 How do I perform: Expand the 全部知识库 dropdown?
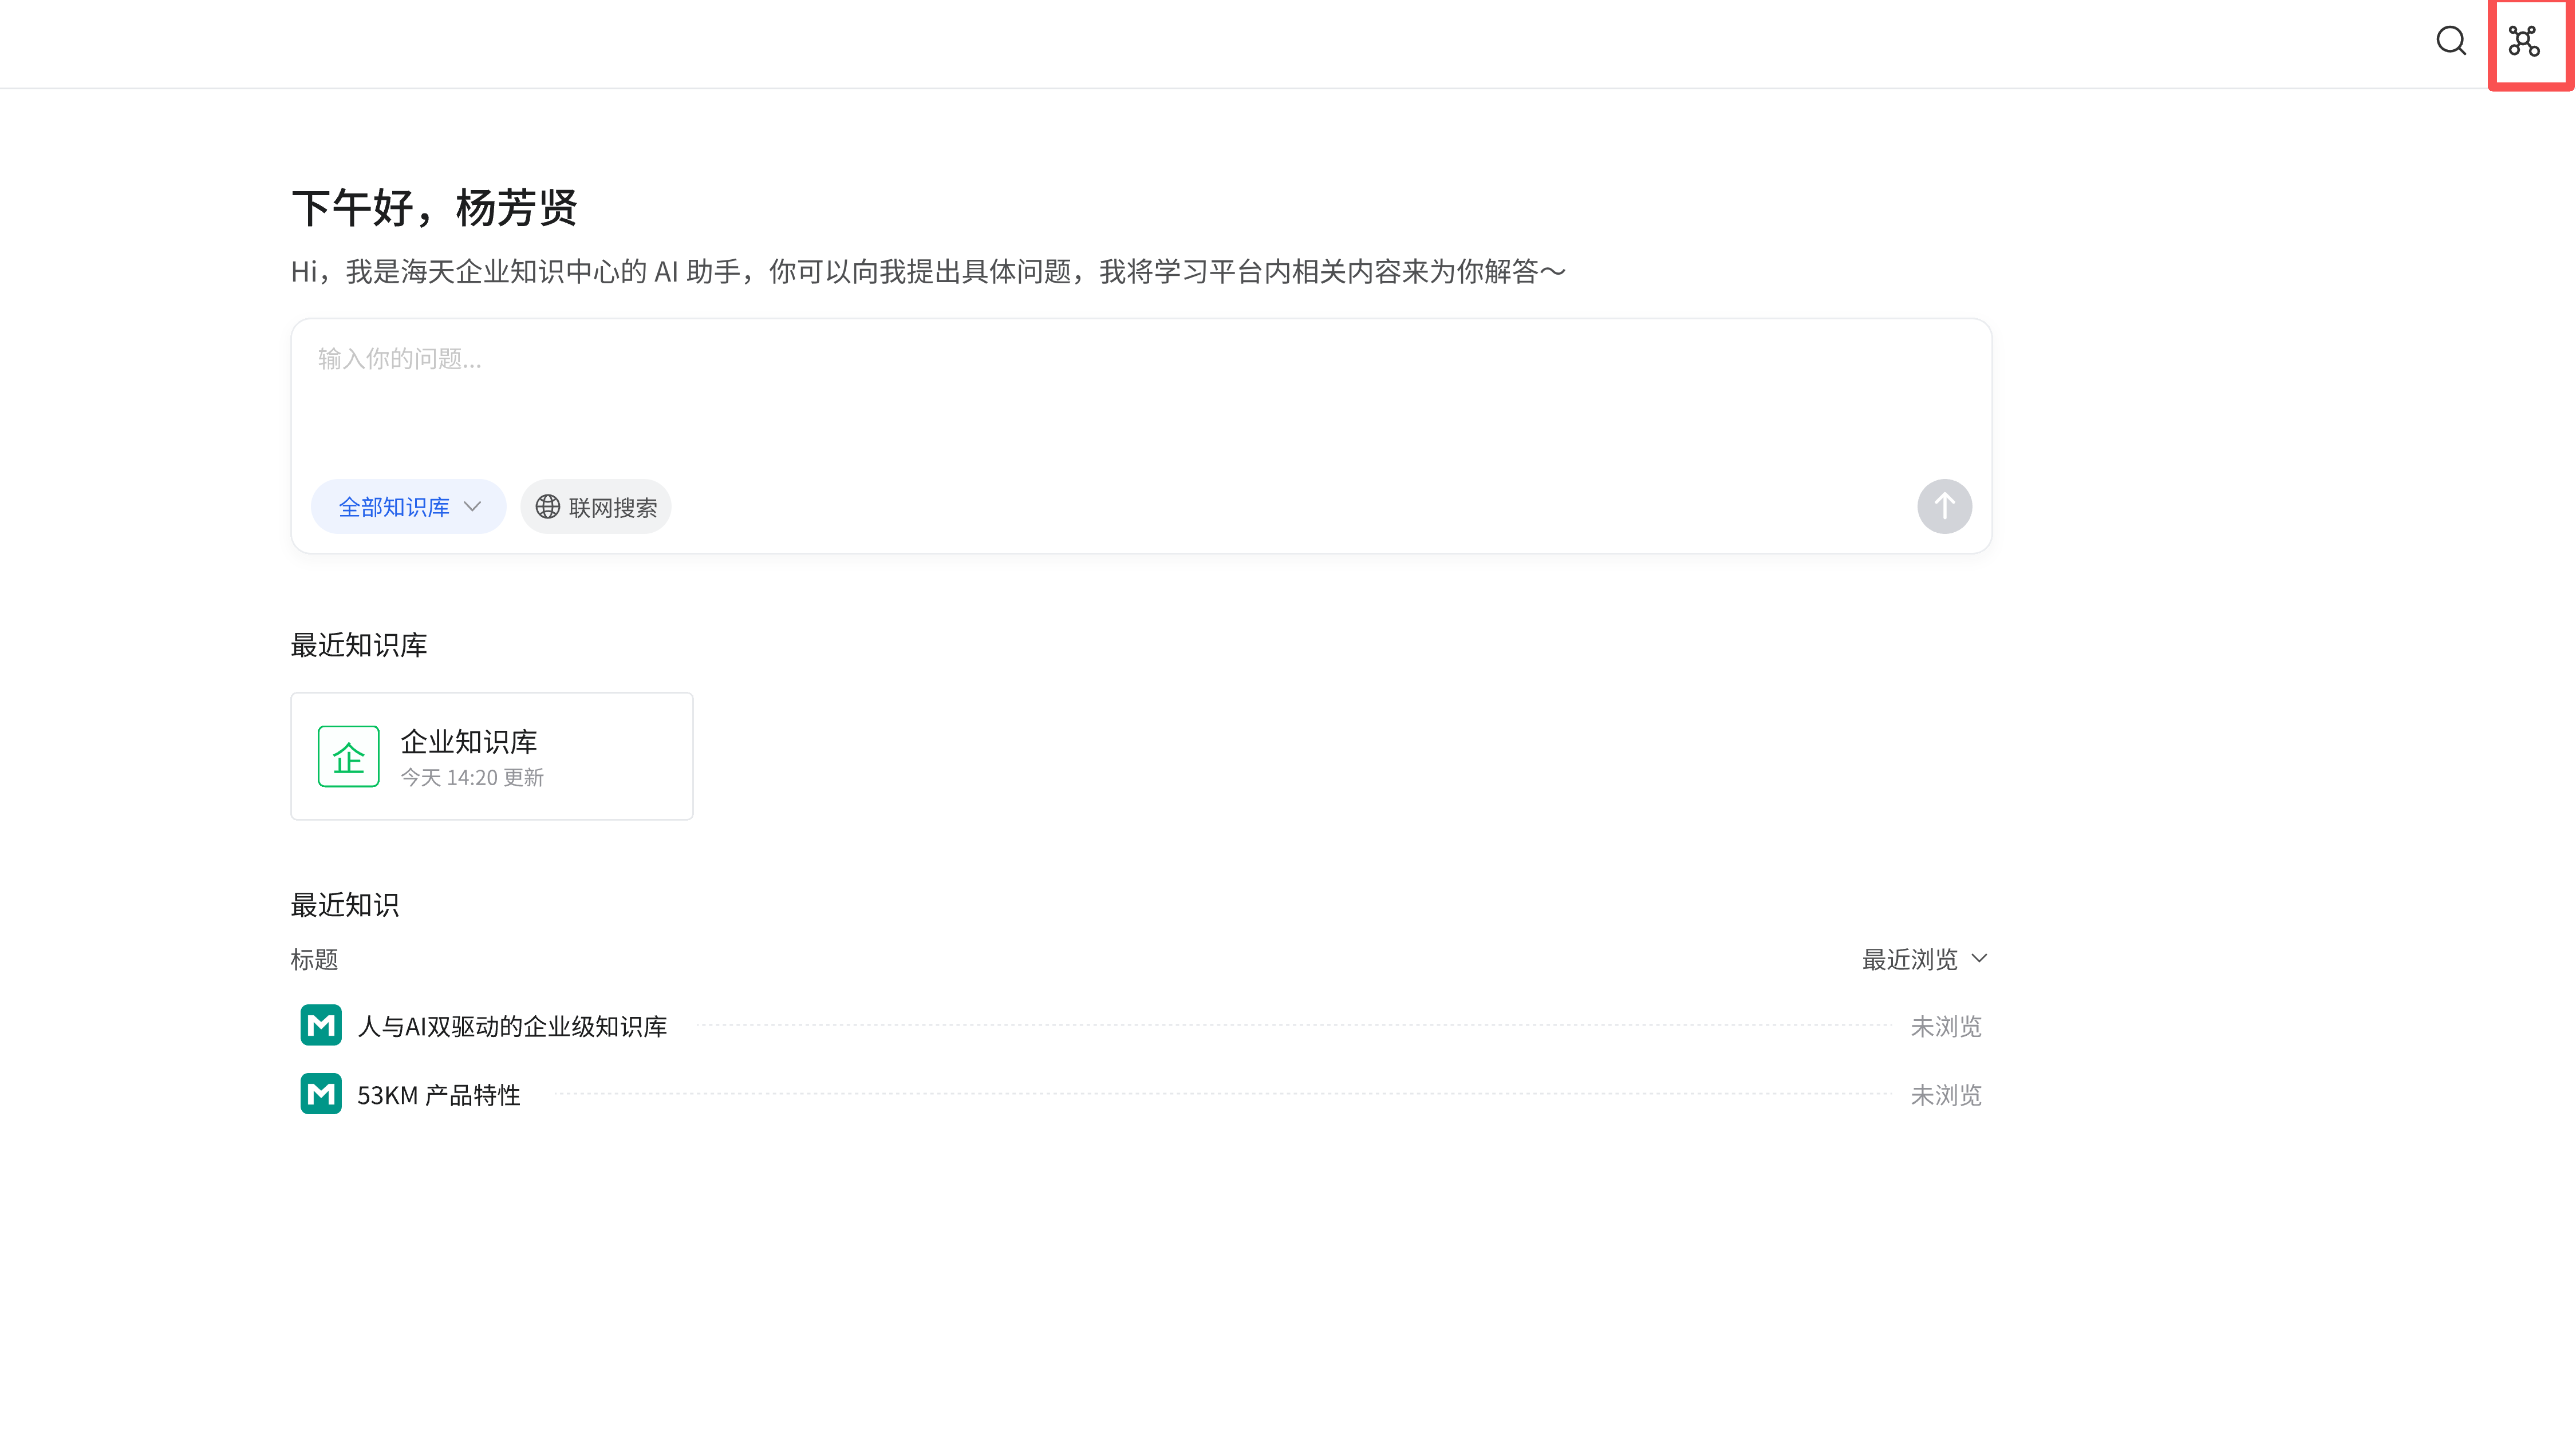408,506
